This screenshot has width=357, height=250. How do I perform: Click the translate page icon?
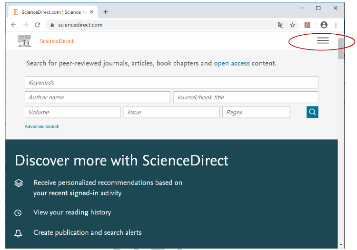click(x=280, y=25)
